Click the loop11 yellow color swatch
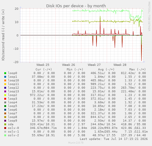Image resolution: width=152 pixels, height=146 pixels. (5, 84)
